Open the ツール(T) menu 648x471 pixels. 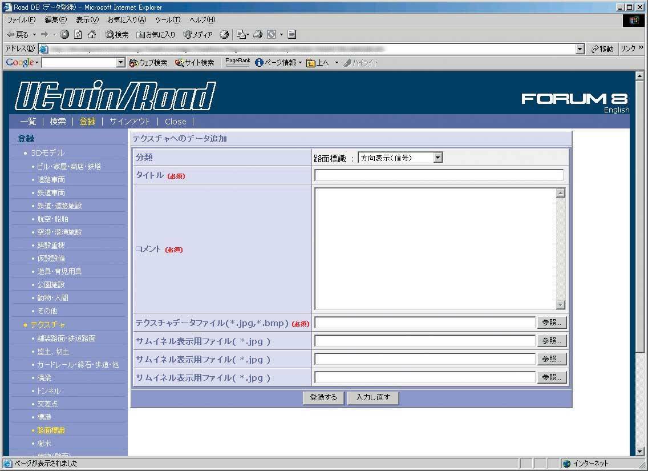click(168, 19)
